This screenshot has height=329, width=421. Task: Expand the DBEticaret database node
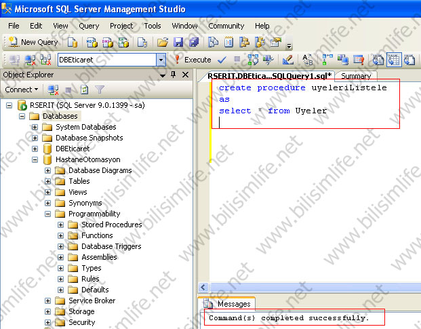35,149
